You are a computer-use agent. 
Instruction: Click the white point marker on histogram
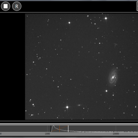point(68,129)
